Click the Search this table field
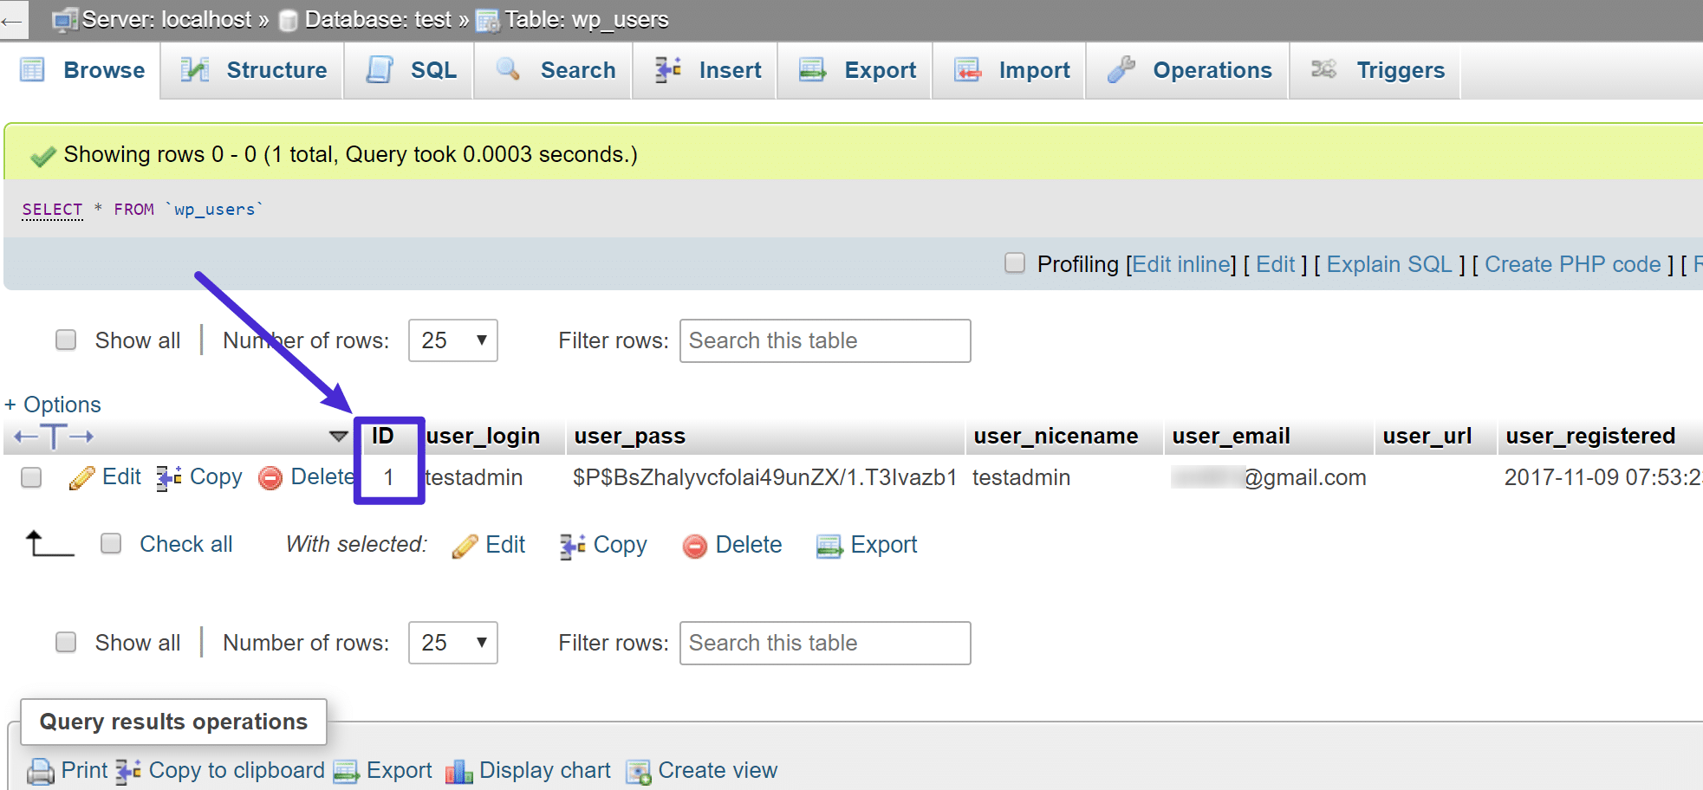Screen dimensions: 1703x790 click(x=823, y=340)
